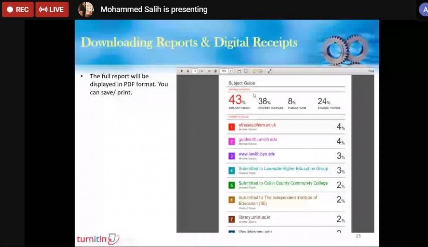Go to previous page in PDF toolbar
Screen dimensions: 428x247
pyautogui.click(x=182, y=71)
